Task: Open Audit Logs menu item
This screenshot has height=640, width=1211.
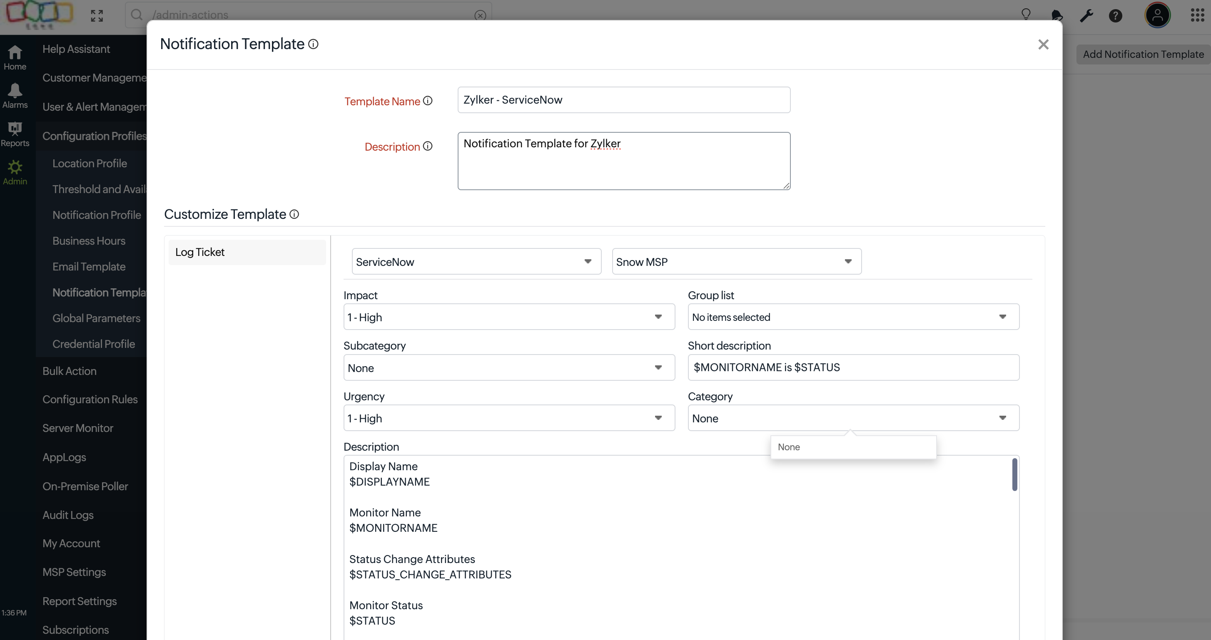Action: click(x=68, y=515)
